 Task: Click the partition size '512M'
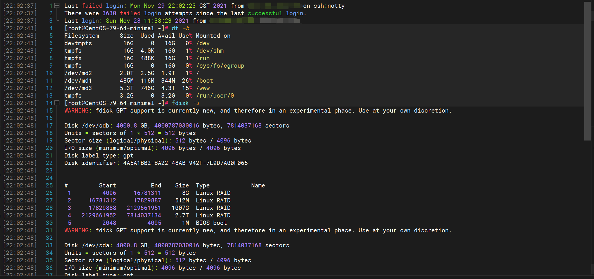click(182, 200)
